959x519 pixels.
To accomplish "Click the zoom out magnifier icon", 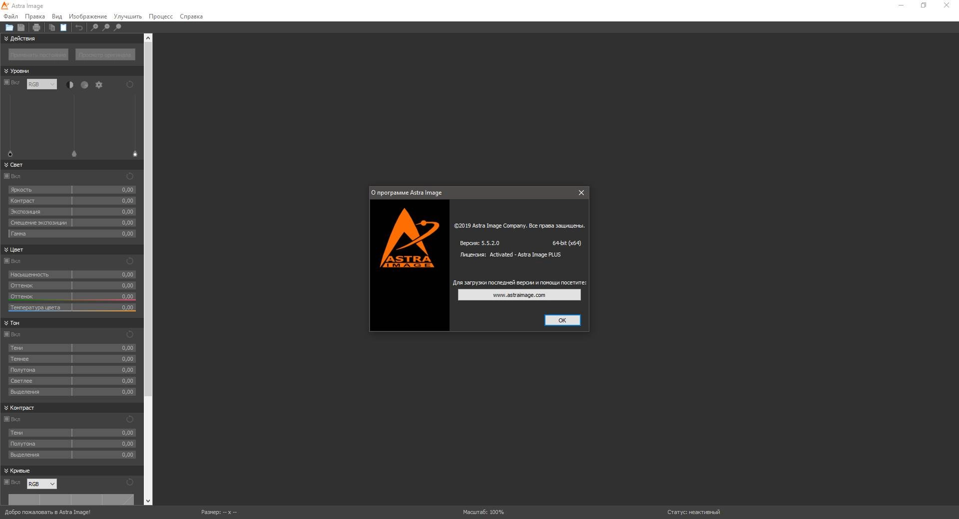I will coord(106,27).
